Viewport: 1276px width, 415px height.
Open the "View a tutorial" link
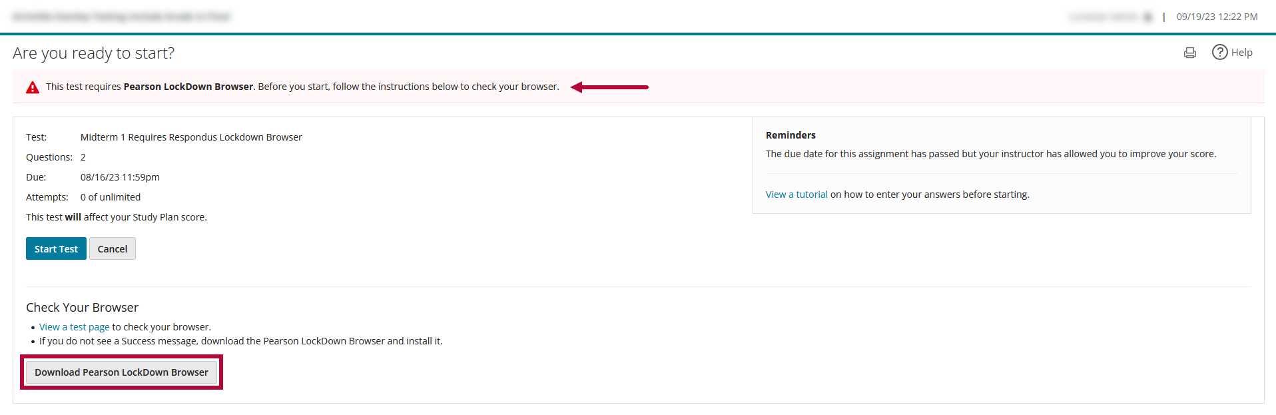797,195
